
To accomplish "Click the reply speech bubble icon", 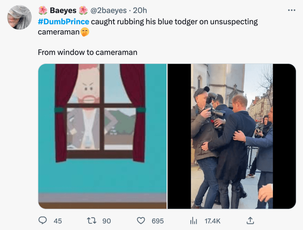I will point(42,221).
